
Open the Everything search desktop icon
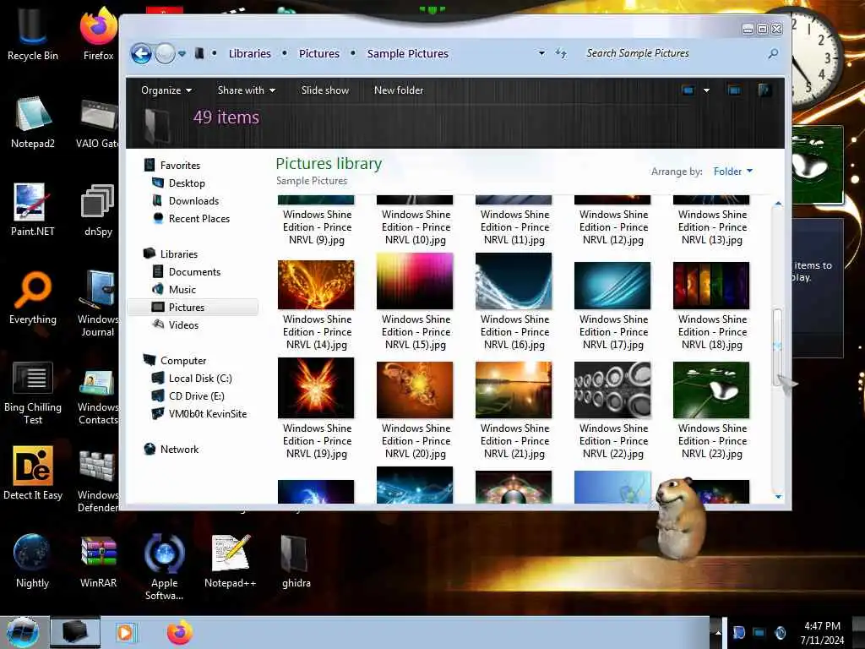pos(33,298)
